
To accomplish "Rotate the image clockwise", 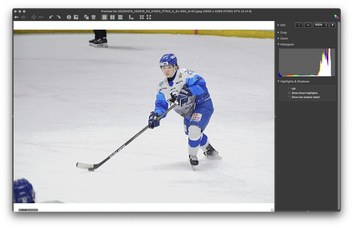I will point(58,17).
